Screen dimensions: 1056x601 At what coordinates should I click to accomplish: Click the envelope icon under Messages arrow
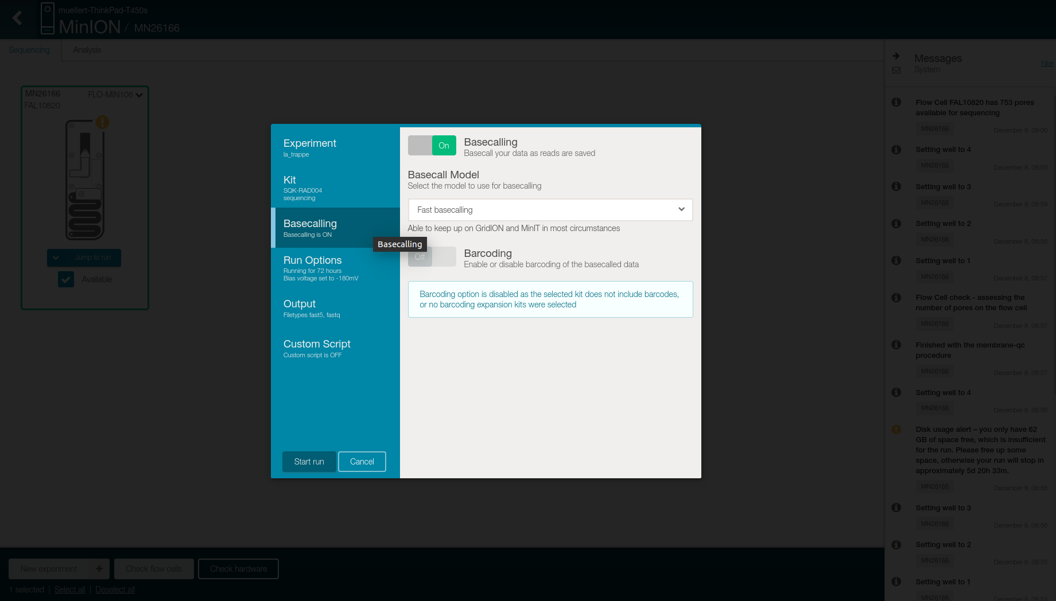pyautogui.click(x=896, y=70)
